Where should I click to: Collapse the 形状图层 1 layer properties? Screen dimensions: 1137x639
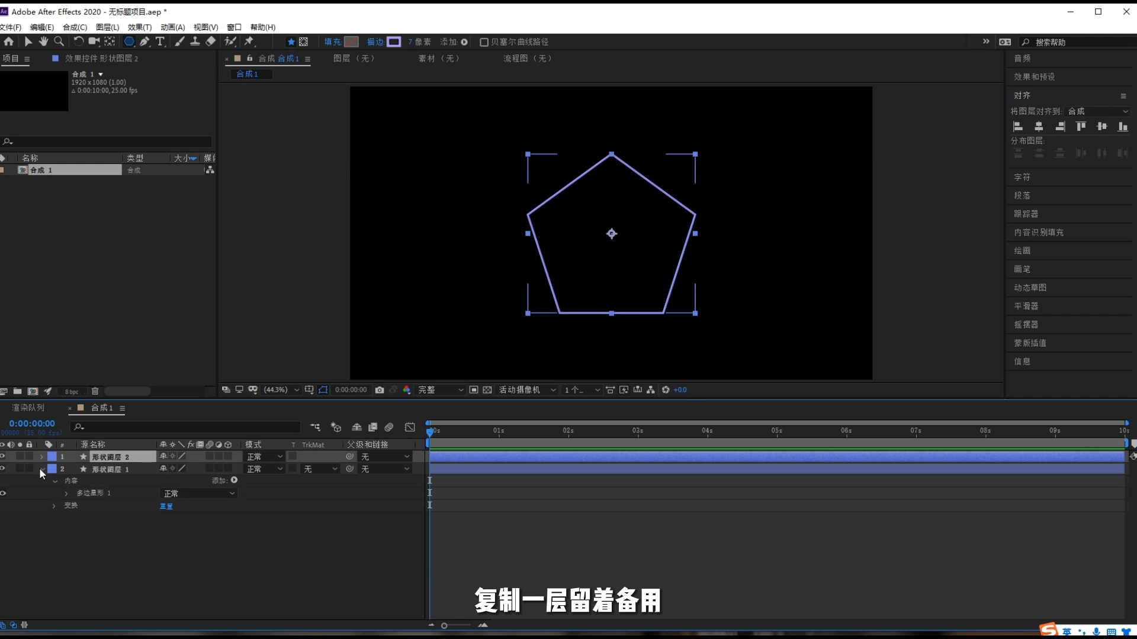click(x=41, y=469)
